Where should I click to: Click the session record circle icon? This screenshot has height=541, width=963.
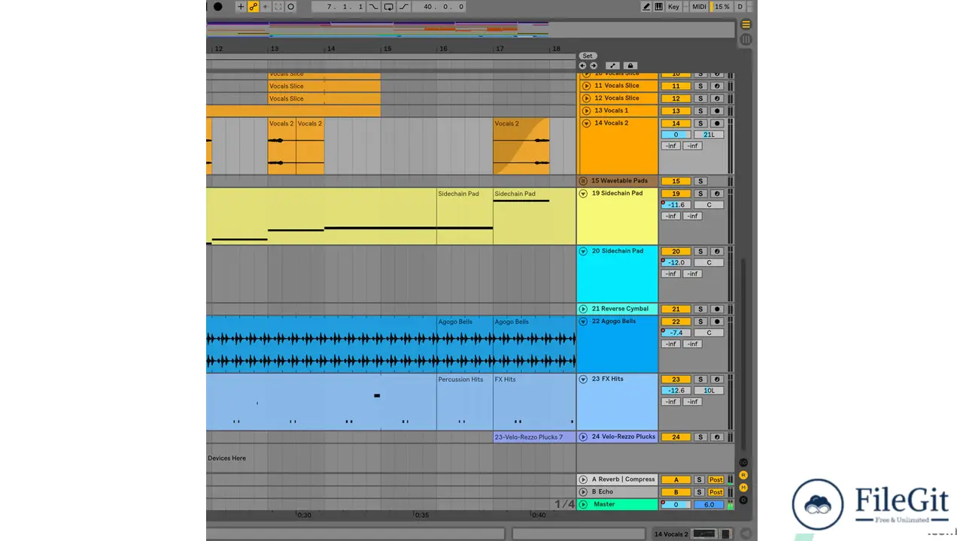[x=291, y=7]
